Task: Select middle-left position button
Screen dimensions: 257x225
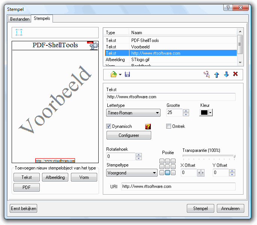Action: (x=162, y=167)
